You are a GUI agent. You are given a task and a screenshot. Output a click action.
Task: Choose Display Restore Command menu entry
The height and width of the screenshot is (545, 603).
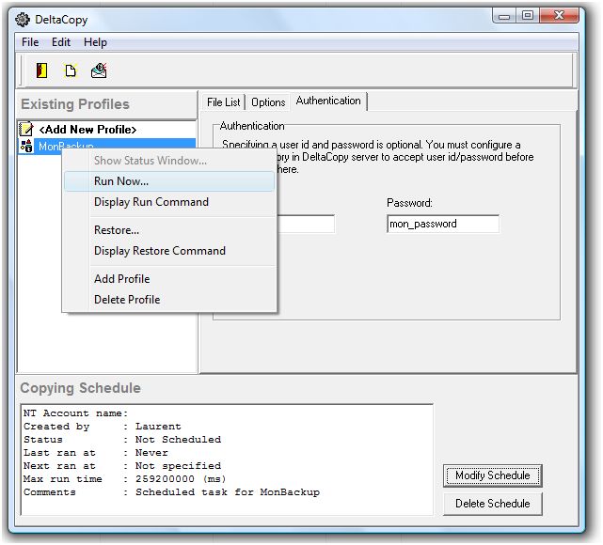[x=169, y=251]
